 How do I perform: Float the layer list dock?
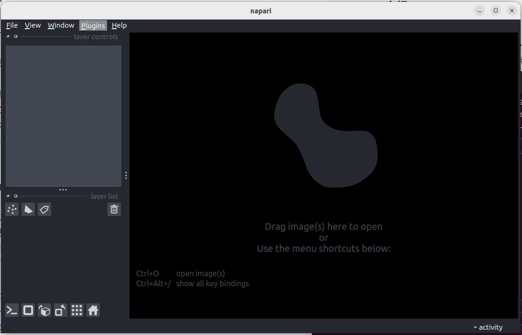pyautogui.click(x=16, y=196)
